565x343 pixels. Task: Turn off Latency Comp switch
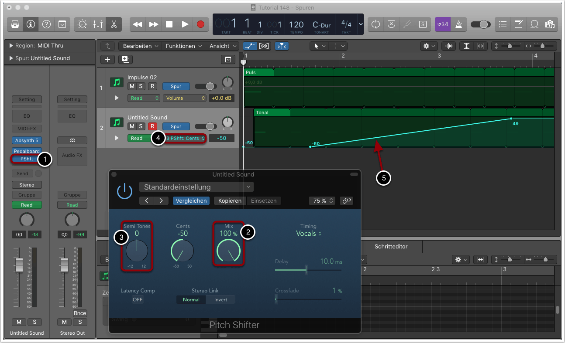[138, 299]
